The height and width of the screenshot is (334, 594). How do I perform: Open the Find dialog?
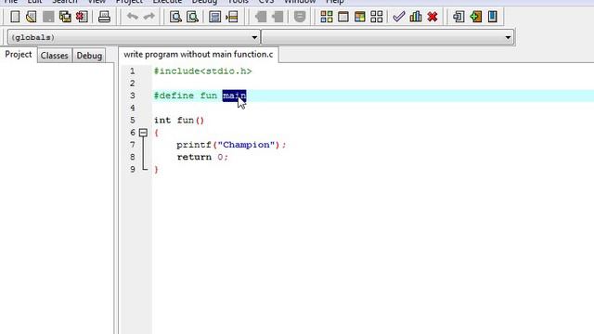click(175, 17)
